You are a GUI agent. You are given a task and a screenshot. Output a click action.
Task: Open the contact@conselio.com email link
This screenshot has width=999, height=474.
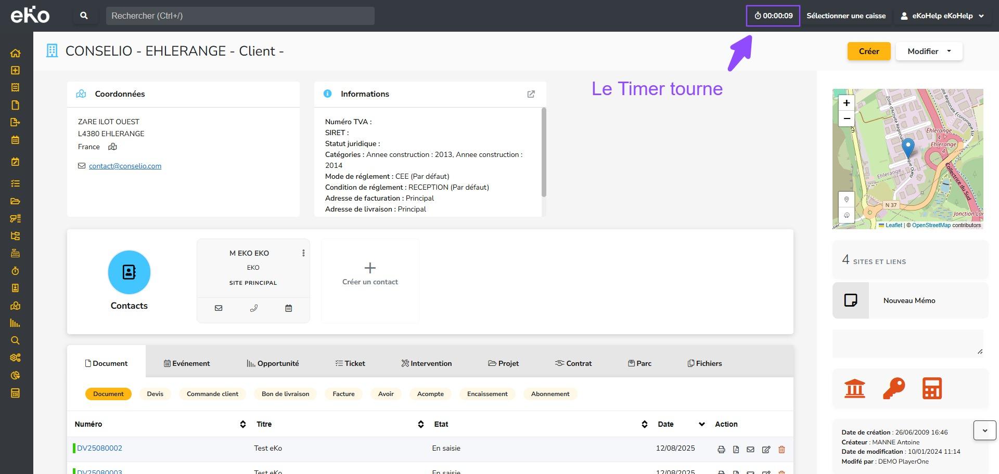pos(125,166)
